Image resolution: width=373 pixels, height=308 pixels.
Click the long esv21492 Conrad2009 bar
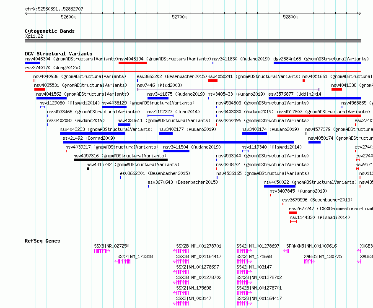click(178, 142)
